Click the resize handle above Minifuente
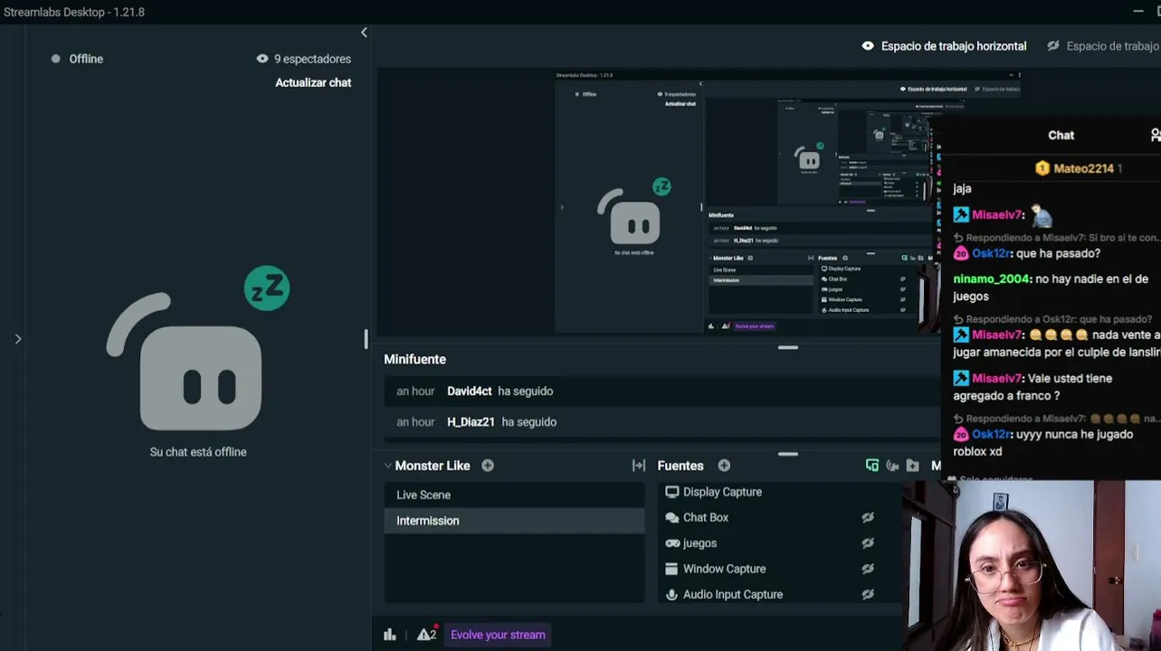Screen dimensions: 1161x651 point(788,347)
